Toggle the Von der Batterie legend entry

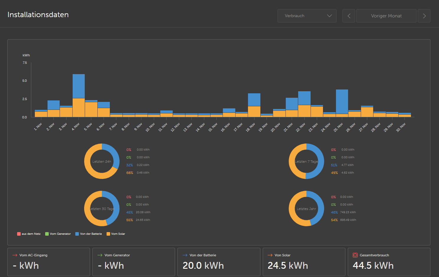coord(89,234)
